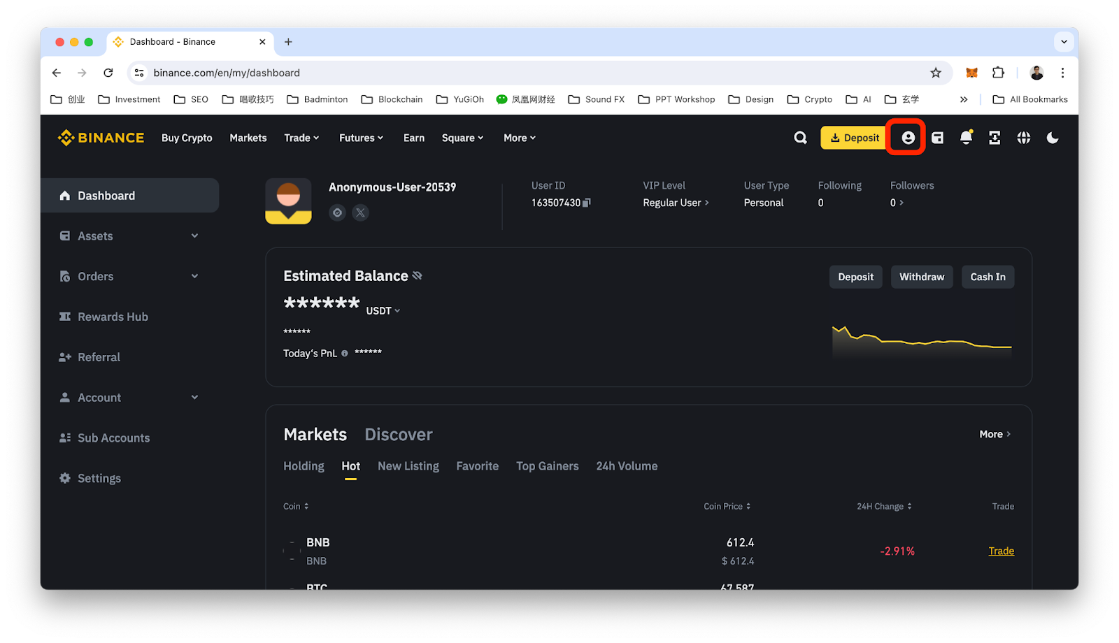Show hidden bookmarks overflow chevron
The width and height of the screenshot is (1119, 643).
click(x=964, y=99)
